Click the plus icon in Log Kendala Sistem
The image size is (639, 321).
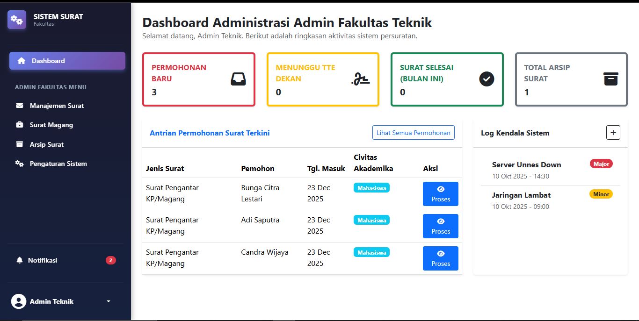[613, 133]
